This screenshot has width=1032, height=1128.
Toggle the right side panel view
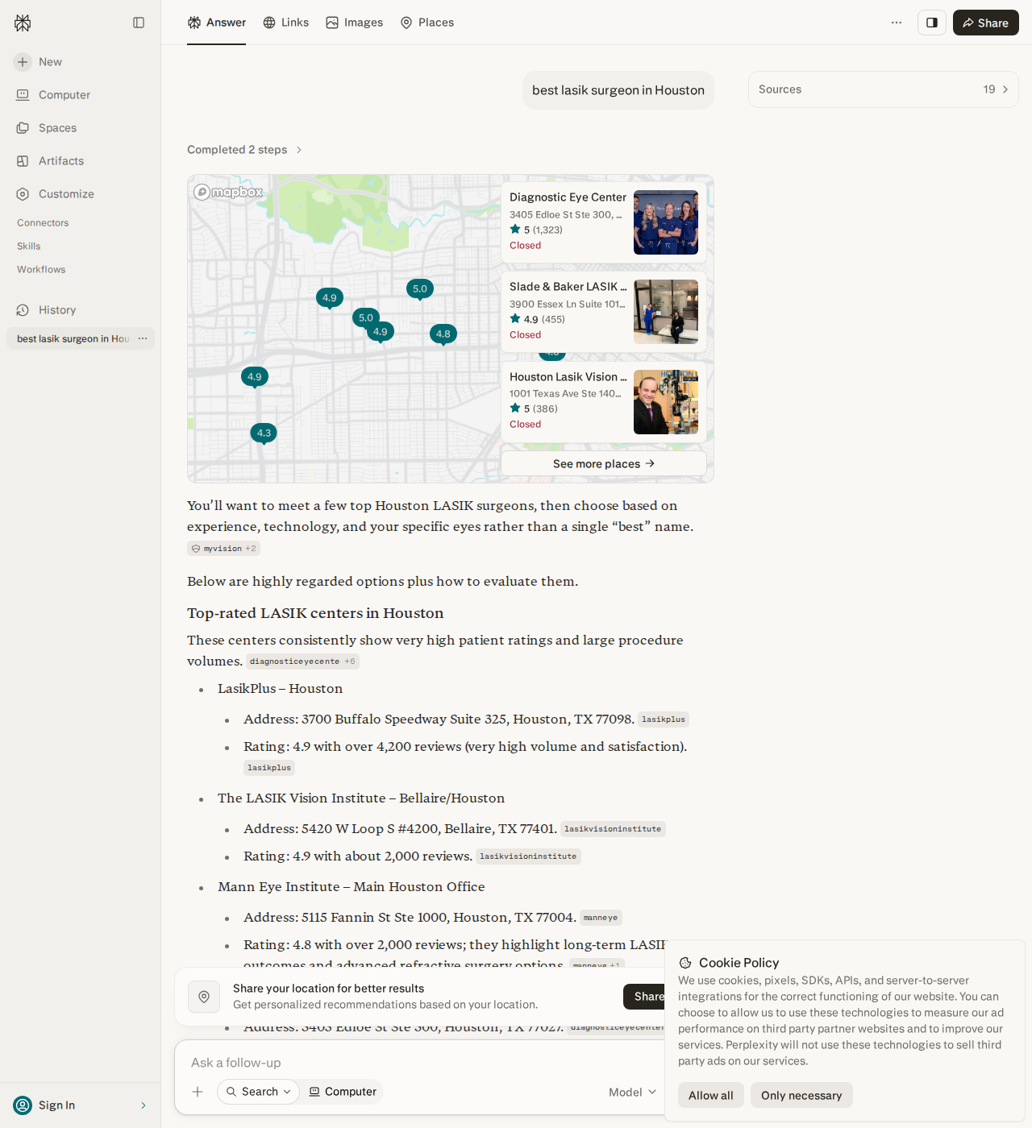click(x=932, y=23)
